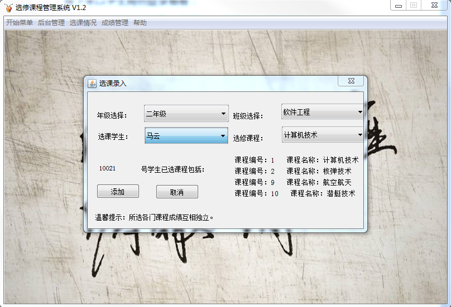
Task: Click the 温馨提示 notice text
Action: [x=155, y=217]
